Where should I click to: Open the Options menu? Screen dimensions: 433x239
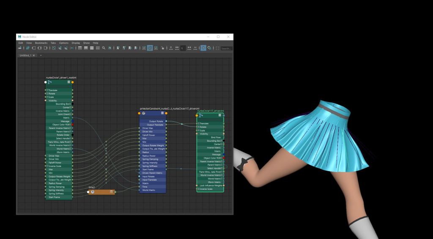tap(64, 43)
